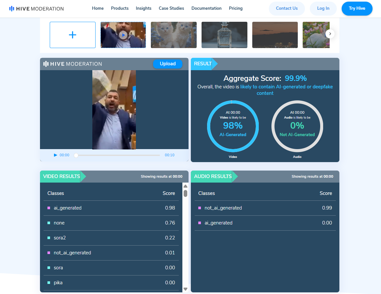Image resolution: width=381 pixels, height=294 pixels.
Task: Click the next arrow in thumbnail carousel
Action: (330, 34)
